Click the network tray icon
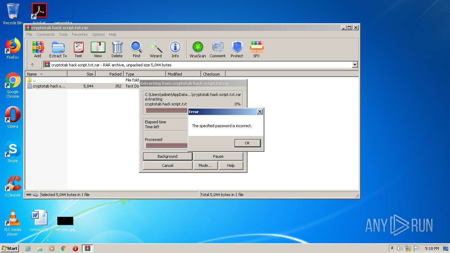450x253 pixels. 408,248
